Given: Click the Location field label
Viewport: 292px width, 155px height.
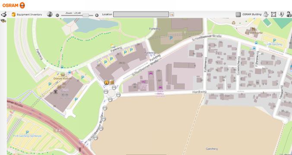Looking at the screenshot, I should point(107,14).
